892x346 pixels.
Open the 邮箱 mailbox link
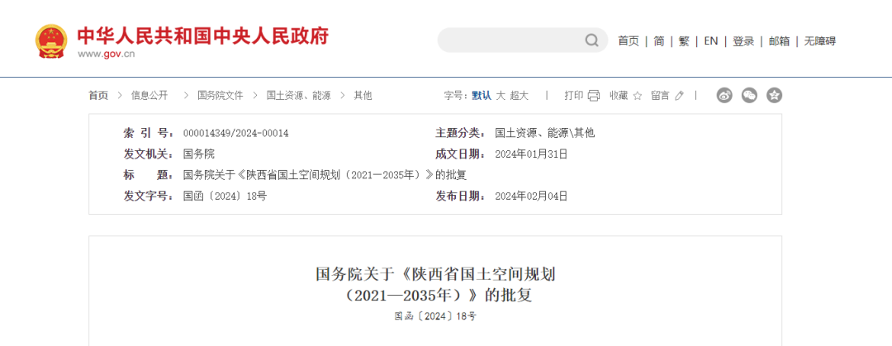pos(779,41)
